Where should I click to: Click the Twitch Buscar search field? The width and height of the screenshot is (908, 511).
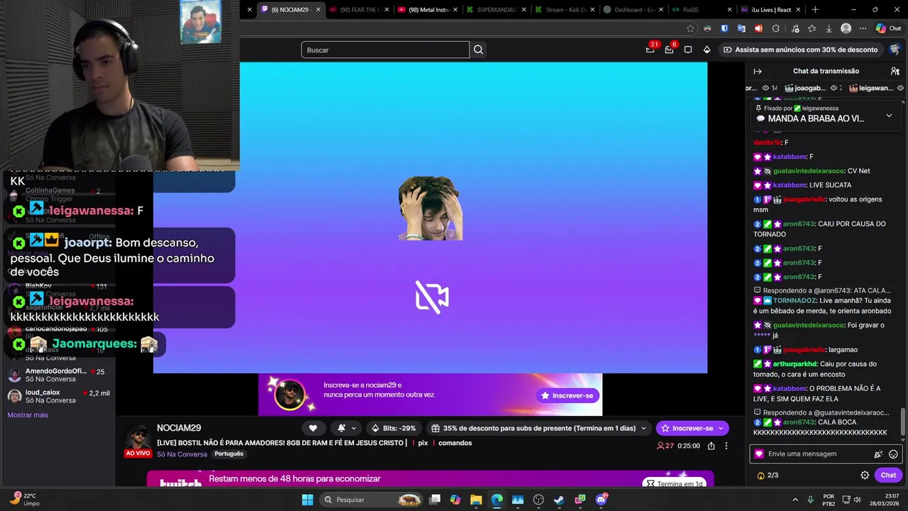pyautogui.click(x=384, y=50)
